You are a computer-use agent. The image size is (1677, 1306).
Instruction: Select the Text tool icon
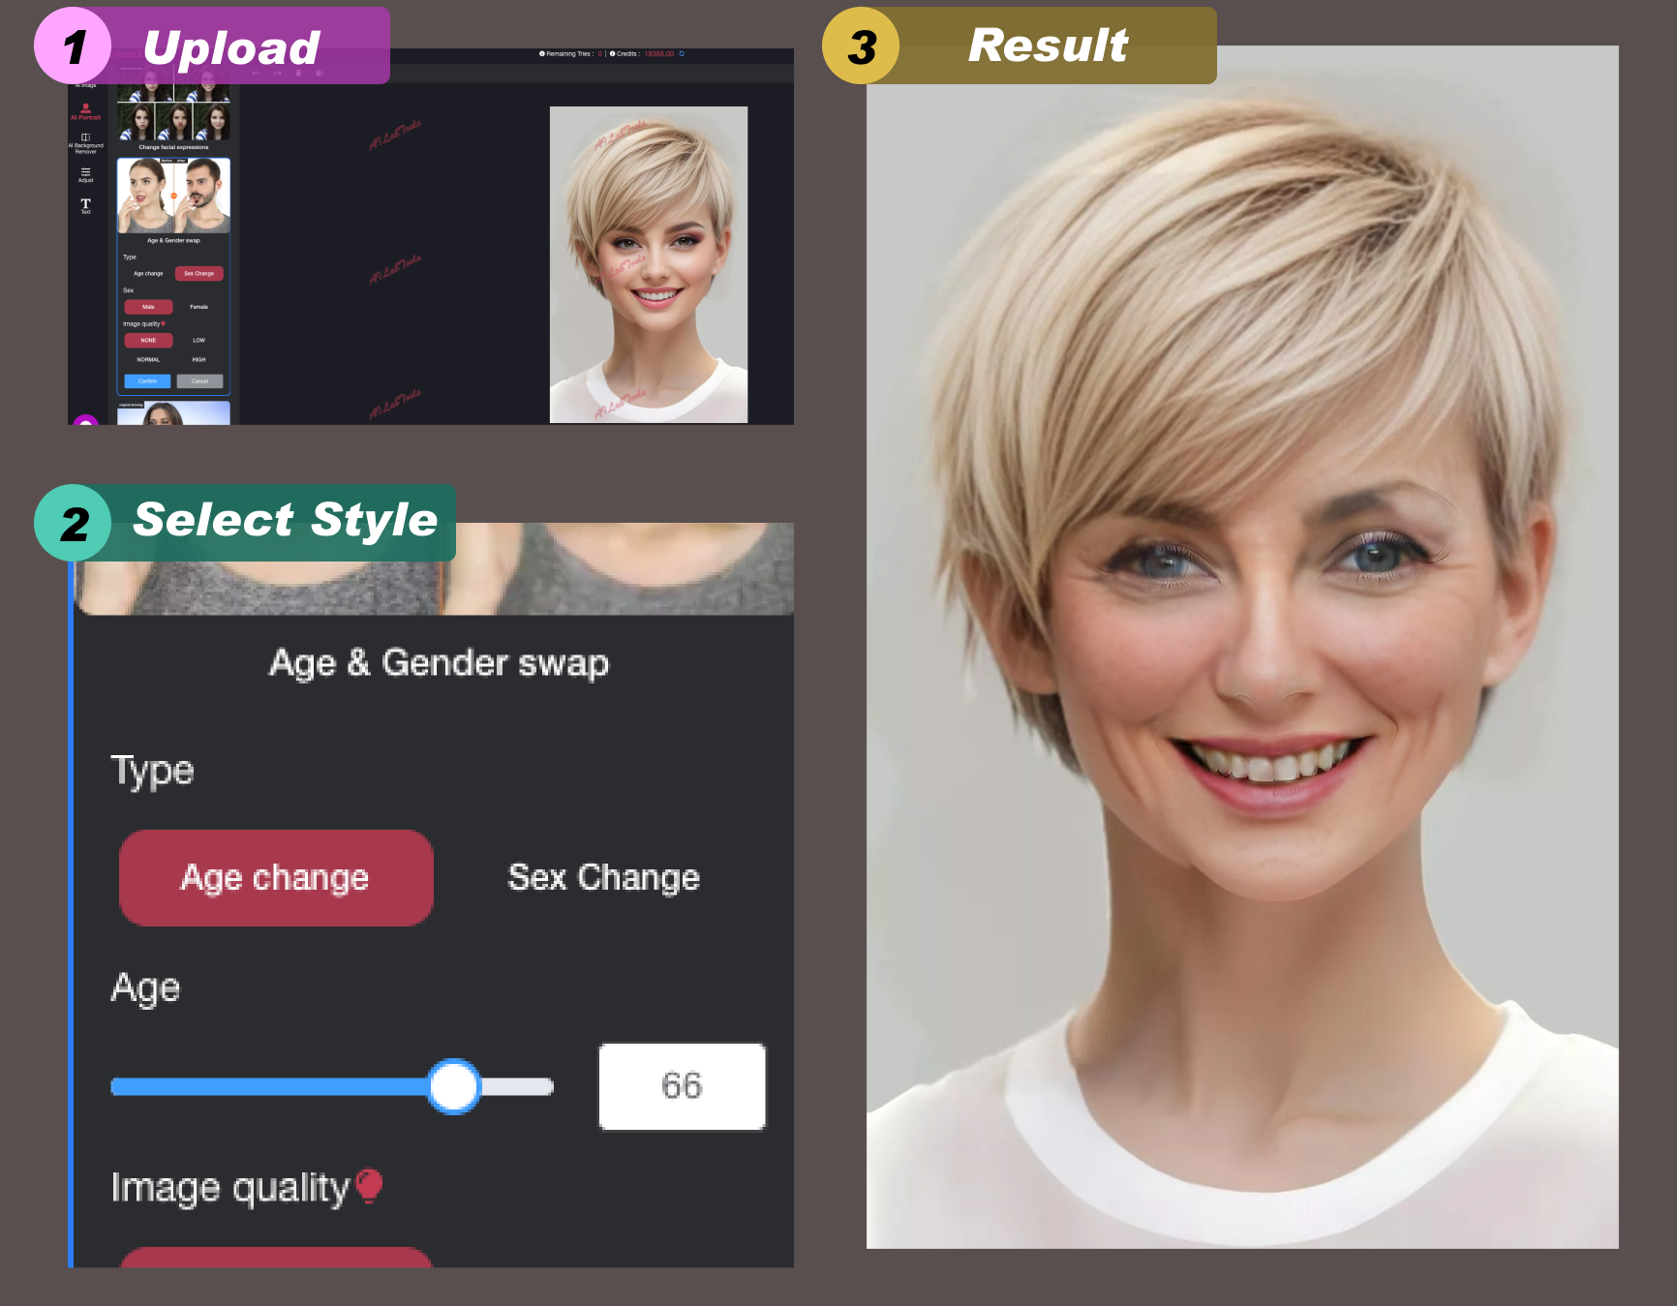click(x=85, y=204)
